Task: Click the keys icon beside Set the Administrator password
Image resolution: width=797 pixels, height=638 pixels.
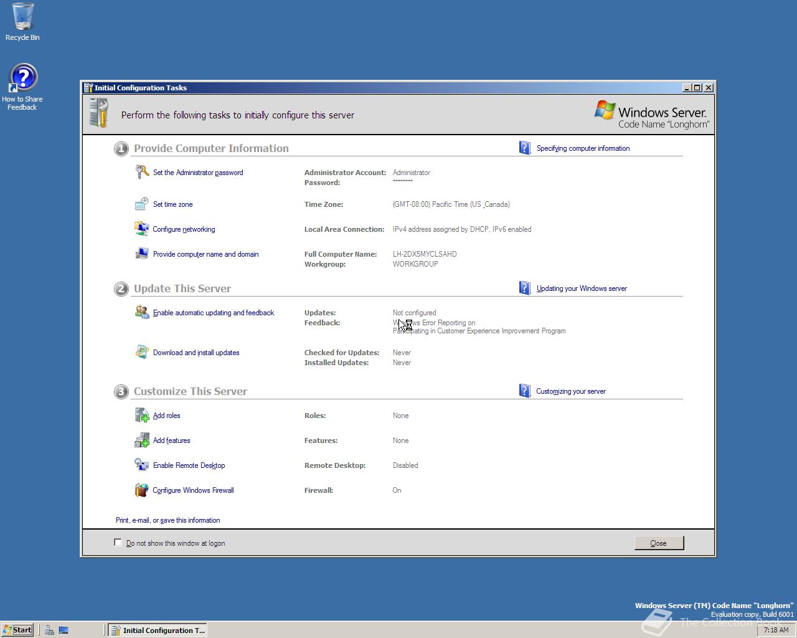Action: click(142, 172)
